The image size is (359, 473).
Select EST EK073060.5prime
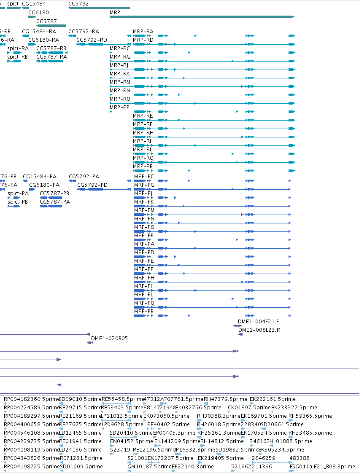[166, 416]
